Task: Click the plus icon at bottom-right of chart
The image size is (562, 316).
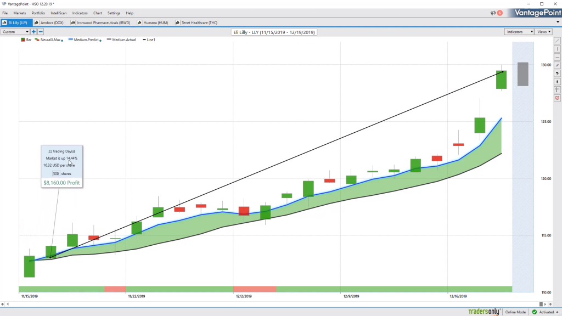Action: (x=550, y=304)
